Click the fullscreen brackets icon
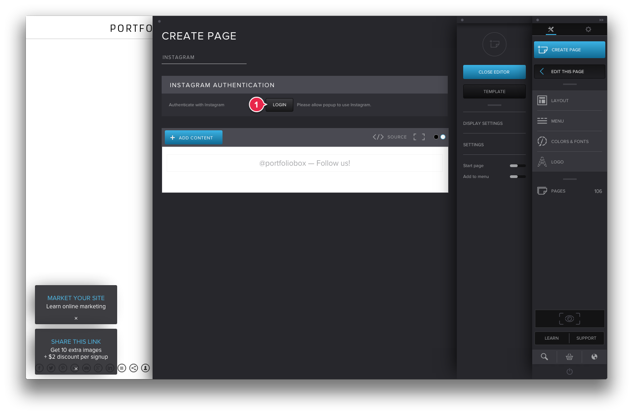The height and width of the screenshot is (415, 633). (x=419, y=137)
